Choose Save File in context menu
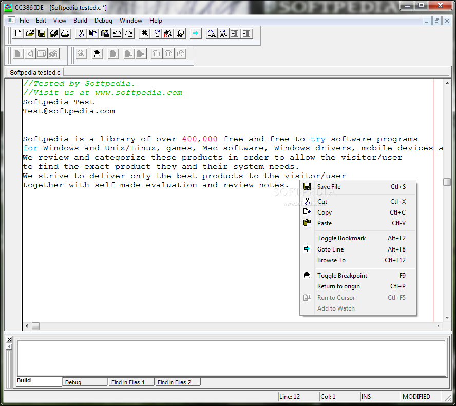Image resolution: width=456 pixels, height=406 pixels. [358, 187]
